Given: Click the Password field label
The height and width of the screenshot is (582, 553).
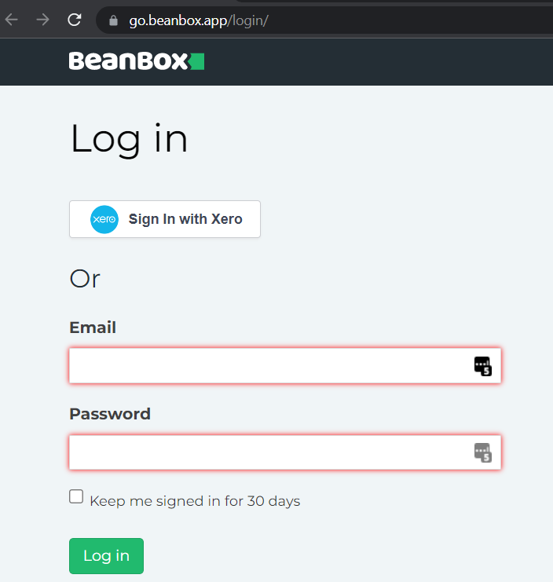Looking at the screenshot, I should pyautogui.click(x=110, y=414).
